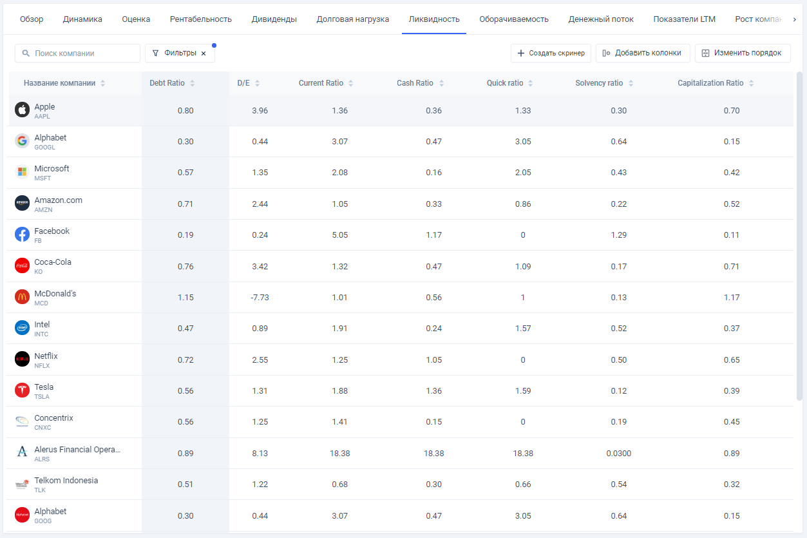Click the Добавить колонки button
The image size is (807, 538).
pos(642,53)
